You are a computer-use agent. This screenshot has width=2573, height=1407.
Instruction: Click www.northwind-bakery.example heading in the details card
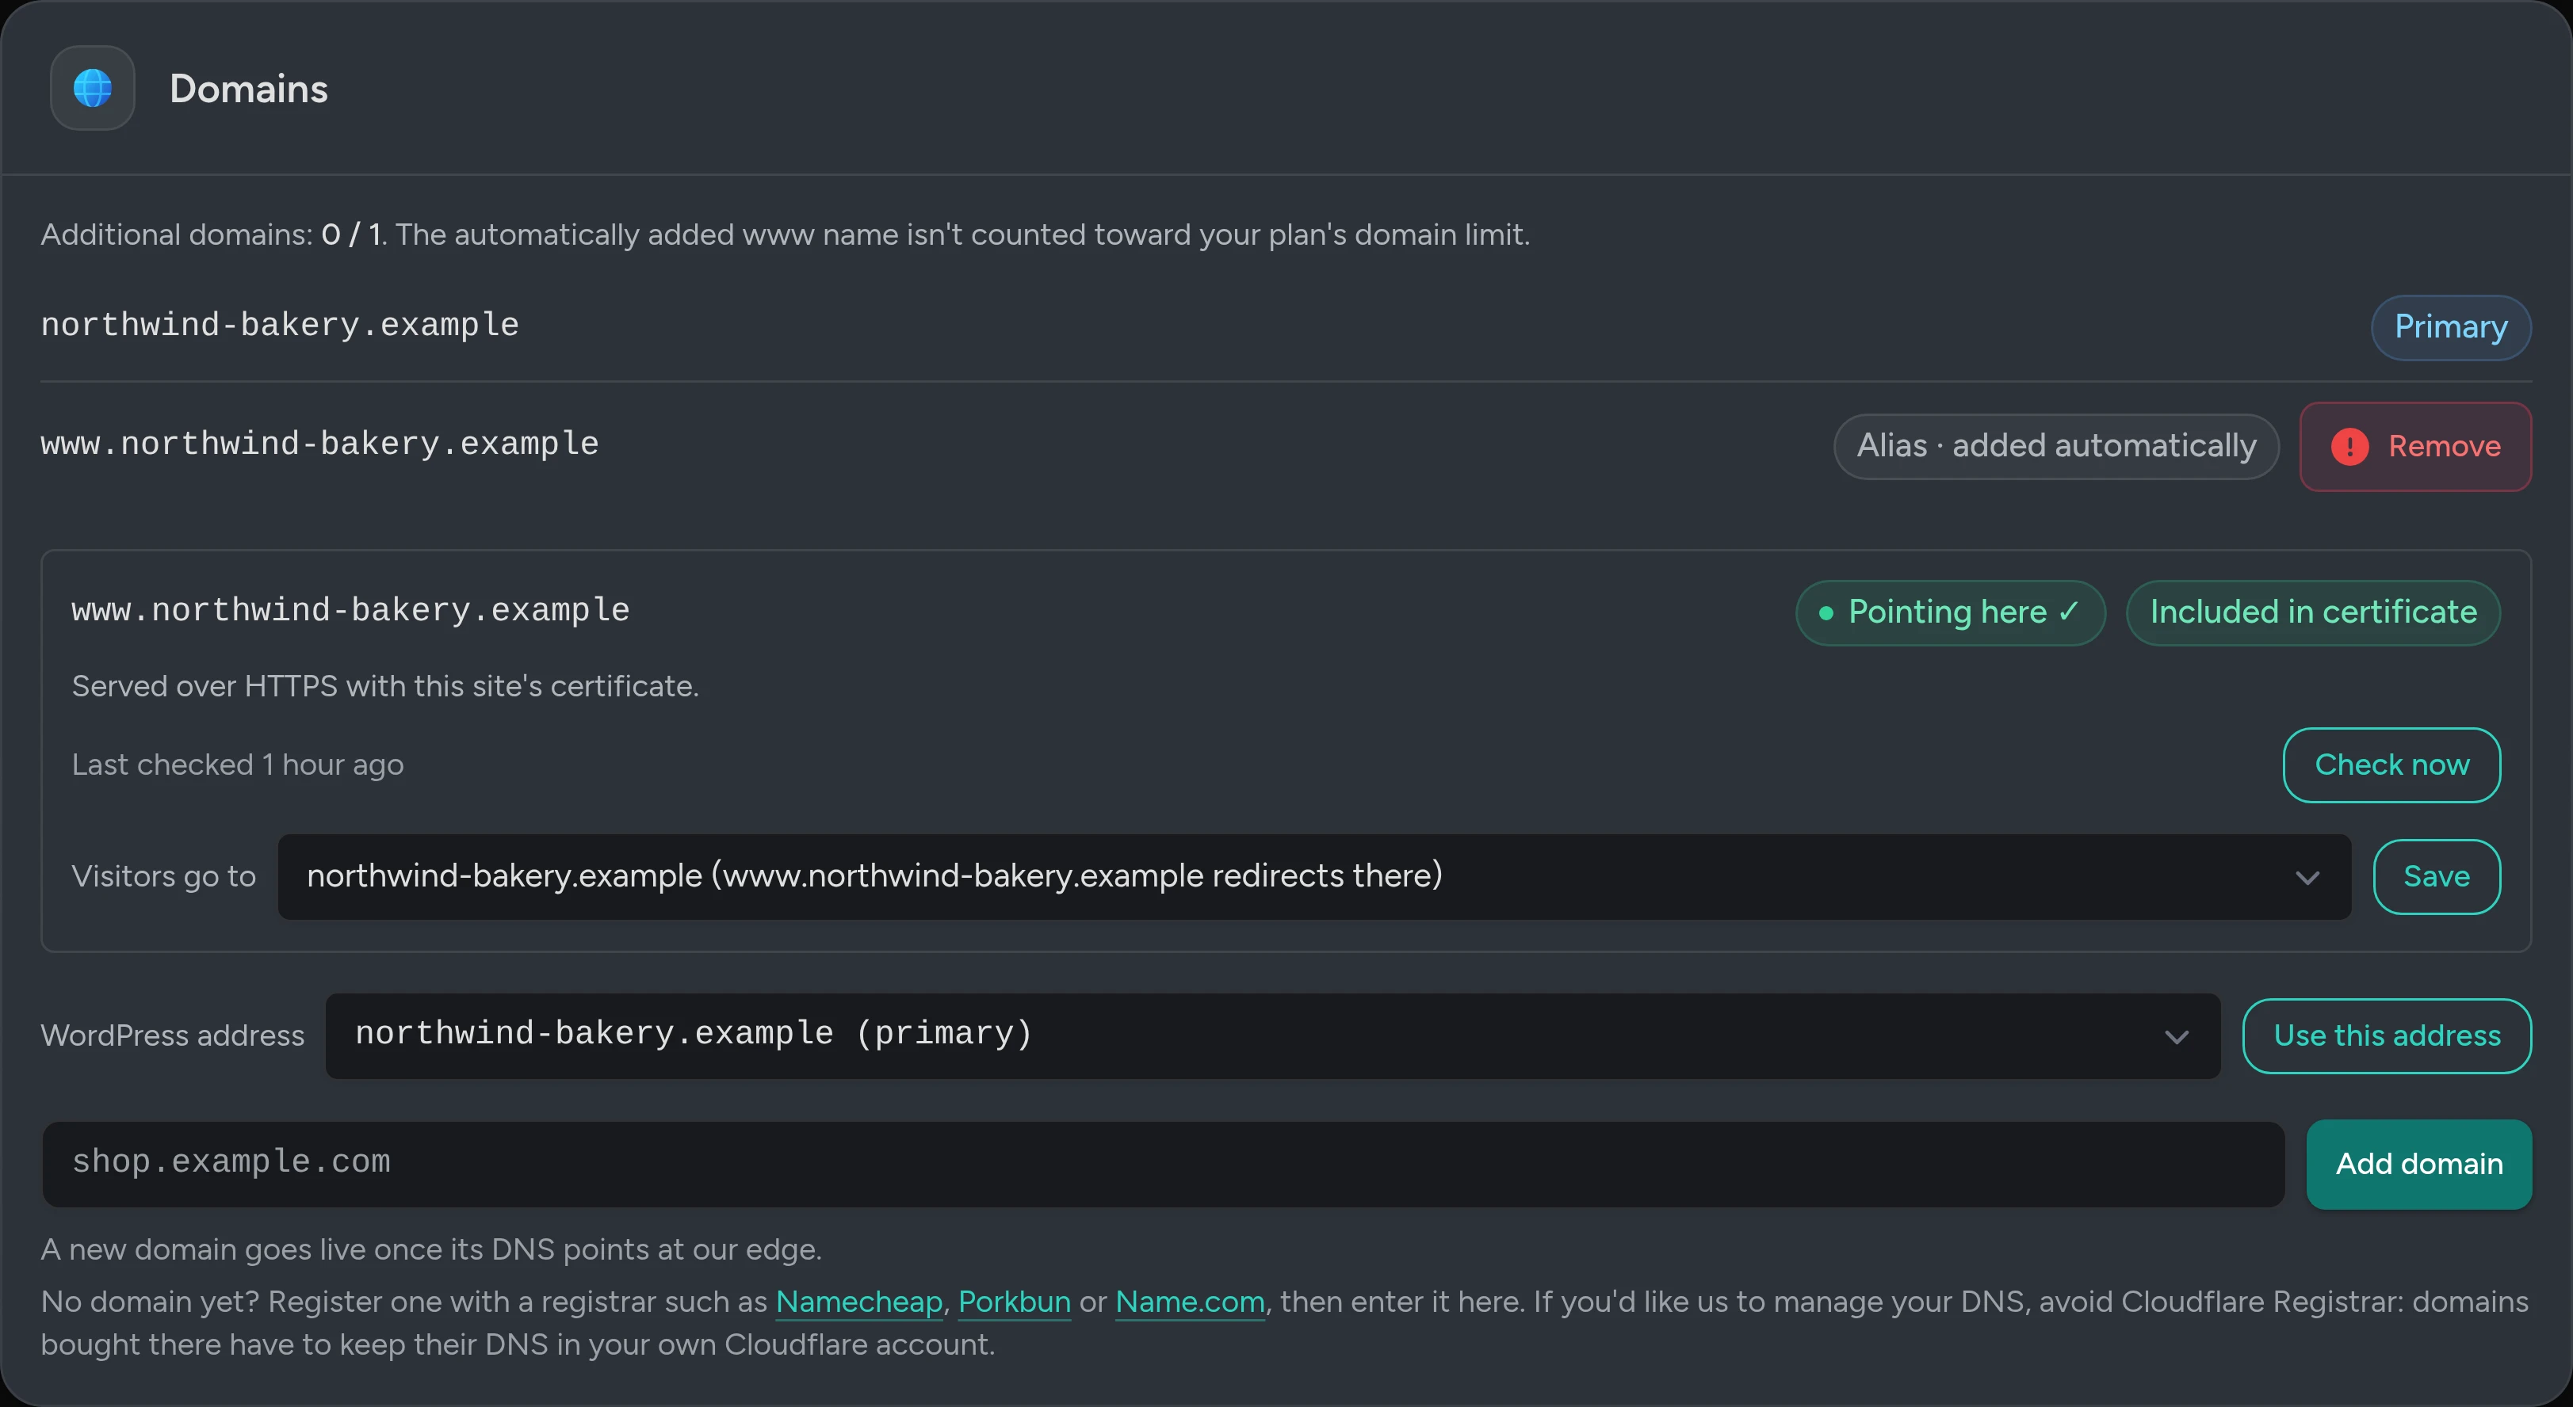point(350,610)
